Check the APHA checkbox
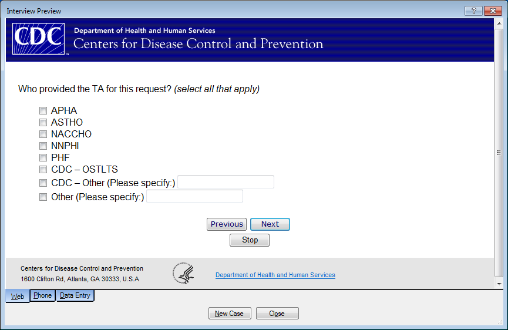508x330 pixels. pyautogui.click(x=43, y=111)
